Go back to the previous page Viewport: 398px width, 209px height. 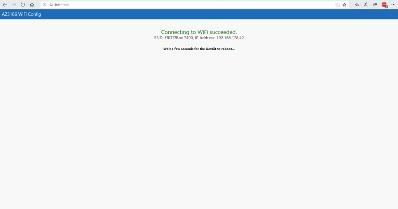pos(5,5)
